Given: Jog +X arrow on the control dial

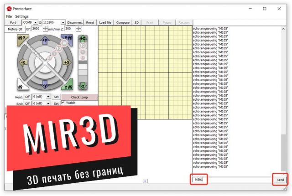Looking at the screenshot, I should pyautogui.click(x=67, y=62).
